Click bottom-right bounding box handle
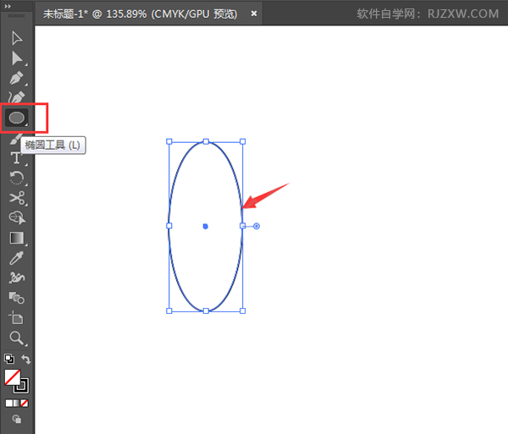The width and height of the screenshot is (508, 434). point(243,311)
